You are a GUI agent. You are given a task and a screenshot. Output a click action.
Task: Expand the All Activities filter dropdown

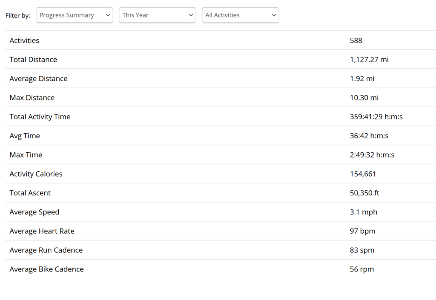(x=240, y=15)
